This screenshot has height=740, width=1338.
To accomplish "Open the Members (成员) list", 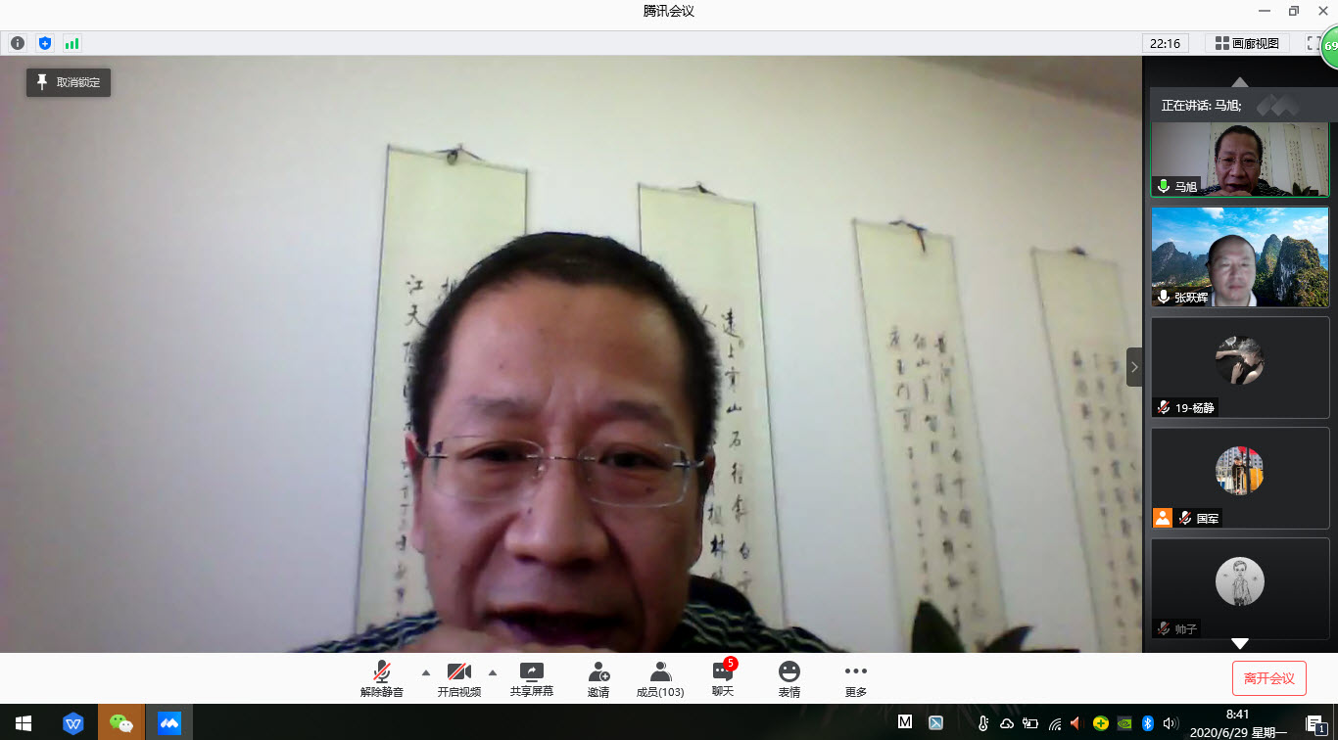I will click(x=660, y=679).
